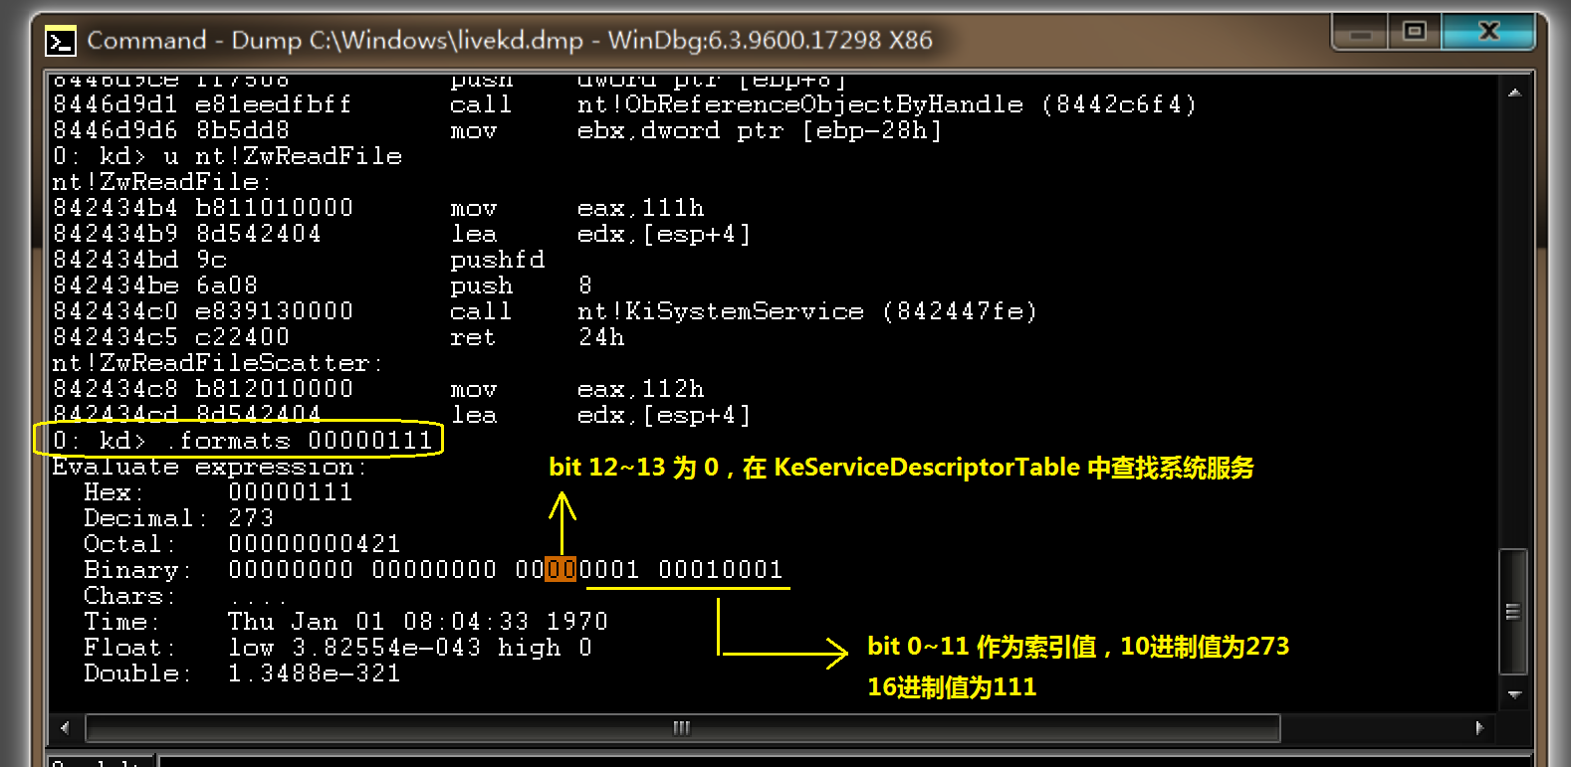Click the Octal value '00000000421'
1571x767 pixels.
click(315, 544)
